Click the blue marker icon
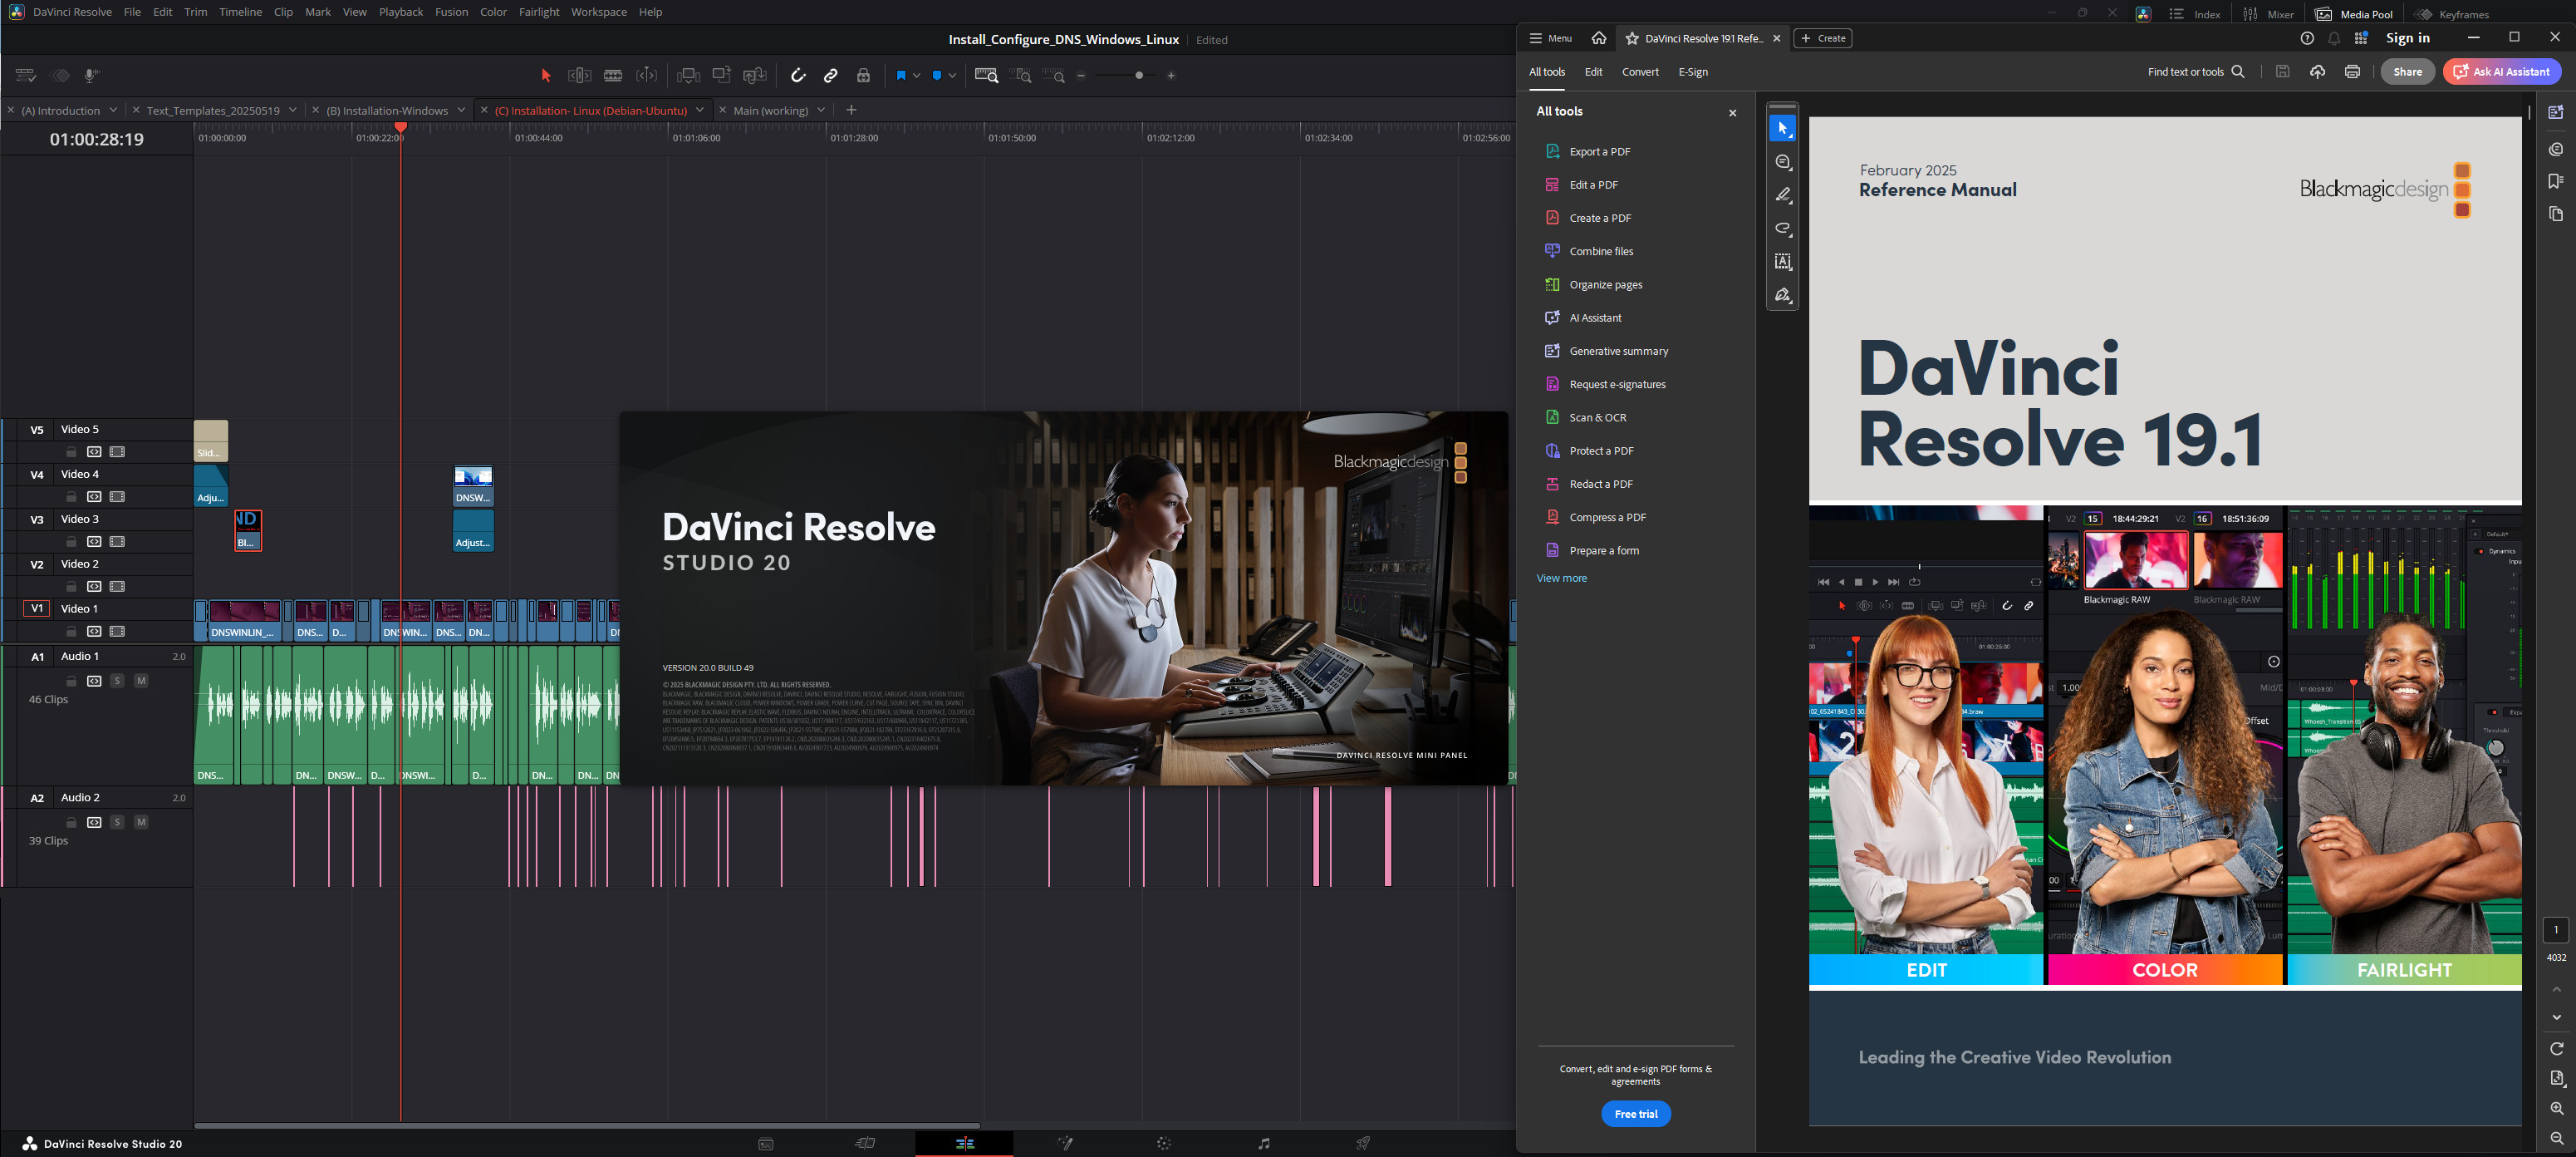The height and width of the screenshot is (1157, 2576). (x=937, y=75)
